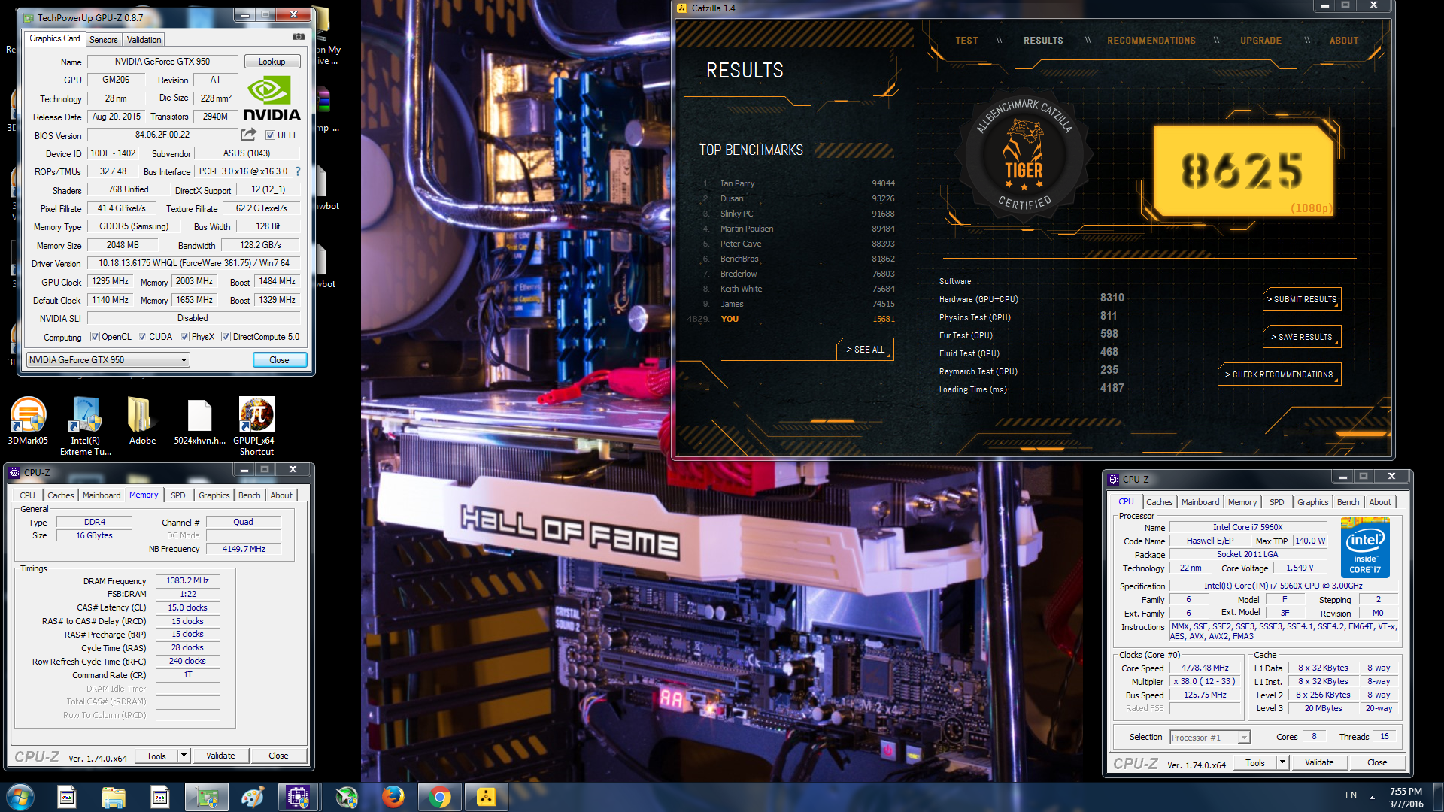Click the taskbar clock showing 7:55 PM
Image resolution: width=1444 pixels, height=812 pixels.
point(1406,797)
